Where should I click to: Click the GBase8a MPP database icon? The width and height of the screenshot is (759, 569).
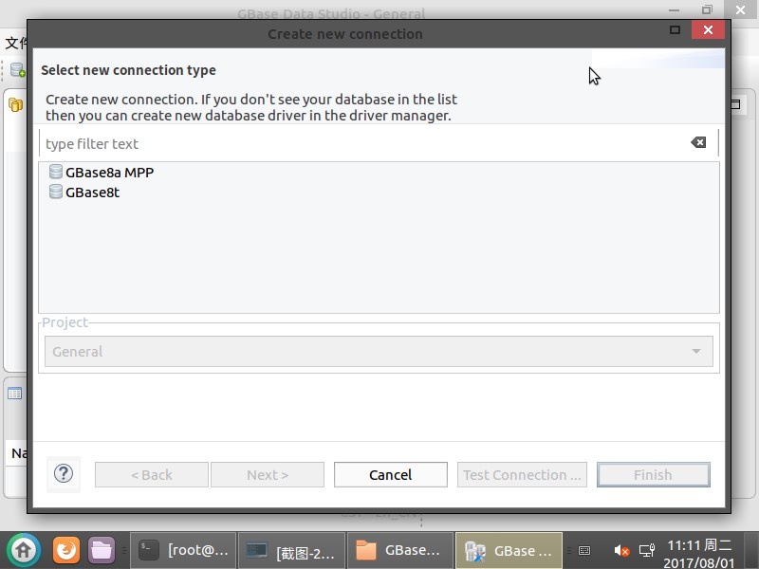point(56,172)
